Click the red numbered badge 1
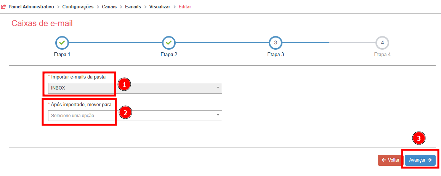 point(124,84)
